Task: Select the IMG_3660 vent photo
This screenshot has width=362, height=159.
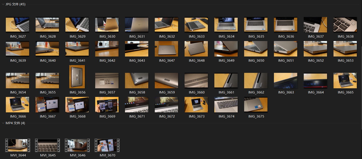Action: tap(196, 80)
